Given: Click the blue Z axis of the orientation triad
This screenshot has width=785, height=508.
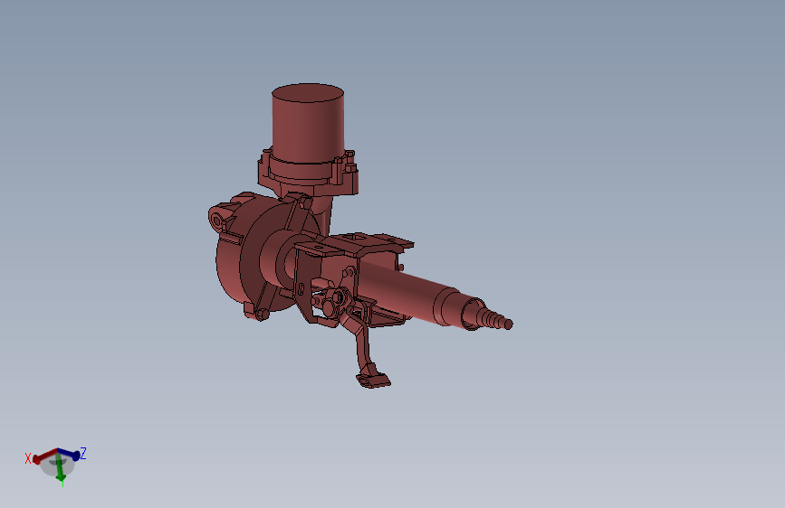Looking at the screenshot, I should 69,454.
